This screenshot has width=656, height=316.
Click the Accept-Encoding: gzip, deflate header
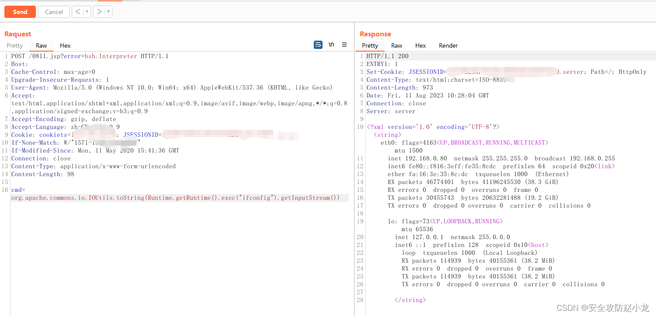click(63, 119)
